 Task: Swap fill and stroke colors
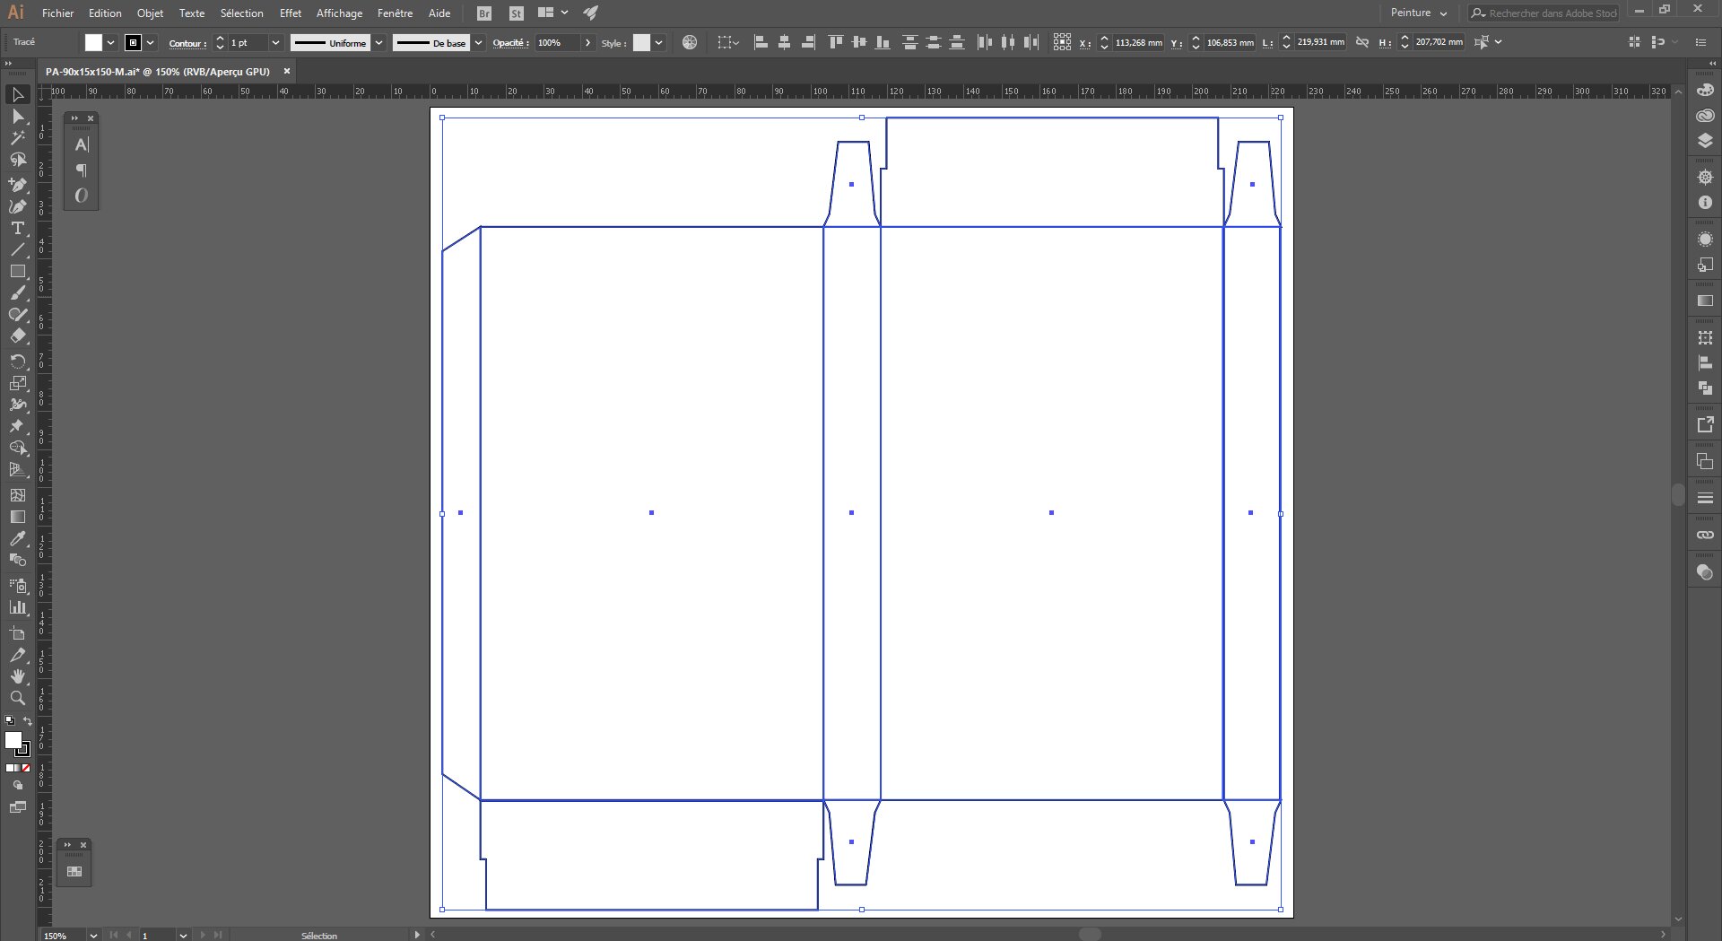[x=28, y=721]
